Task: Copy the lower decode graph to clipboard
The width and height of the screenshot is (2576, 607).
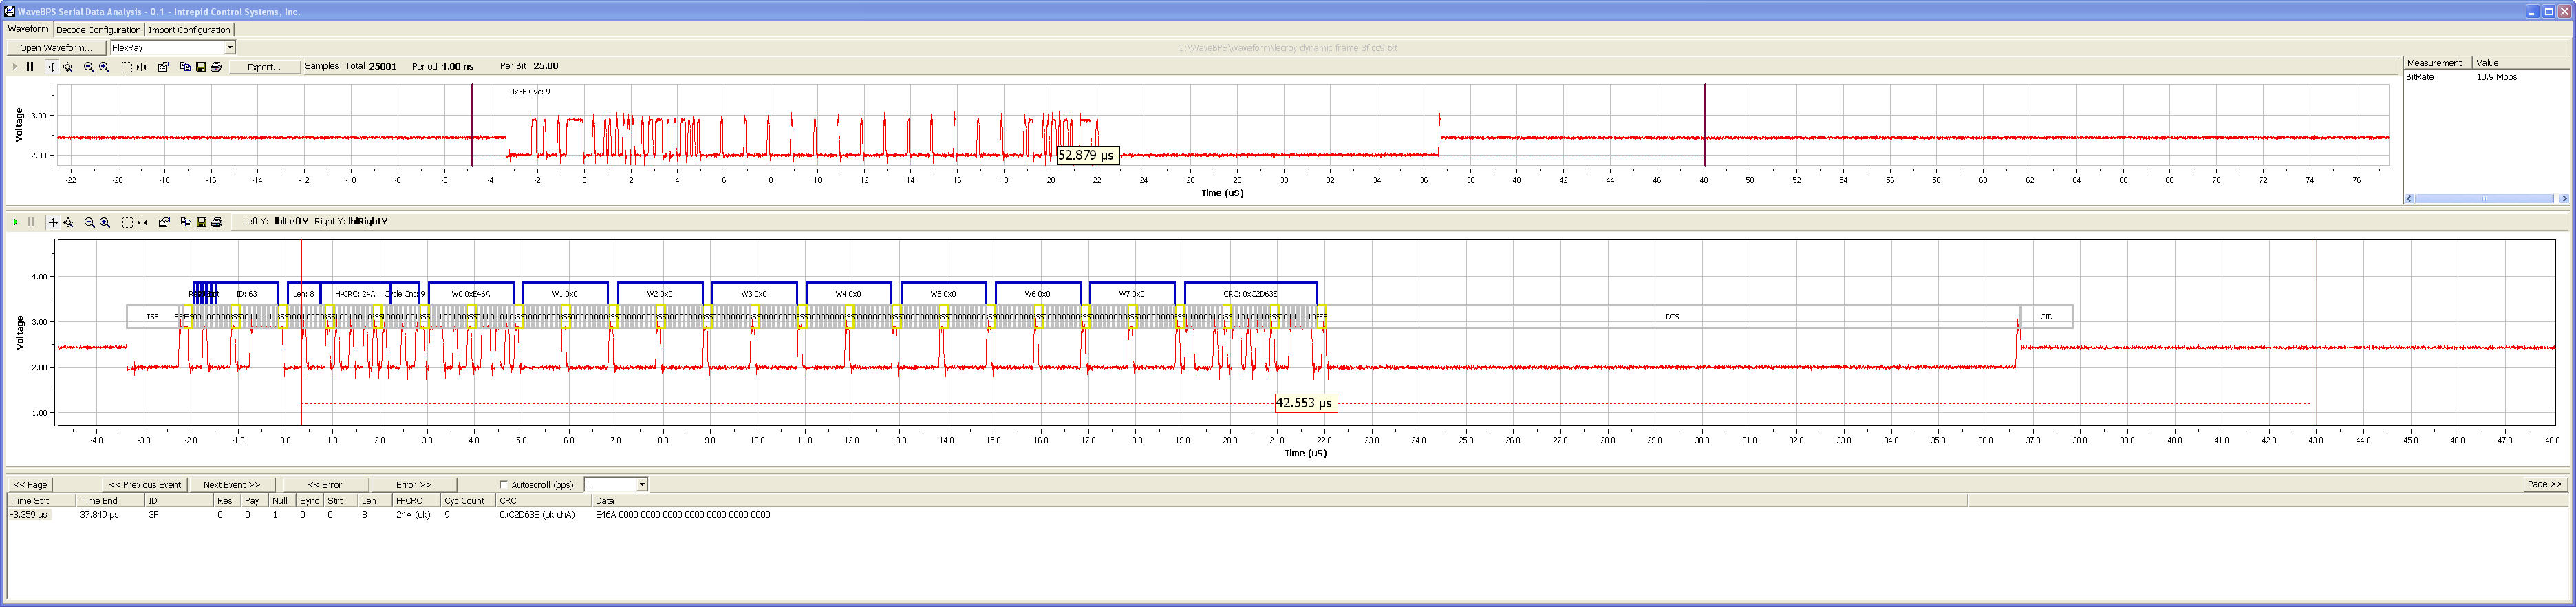Action: pos(186,222)
